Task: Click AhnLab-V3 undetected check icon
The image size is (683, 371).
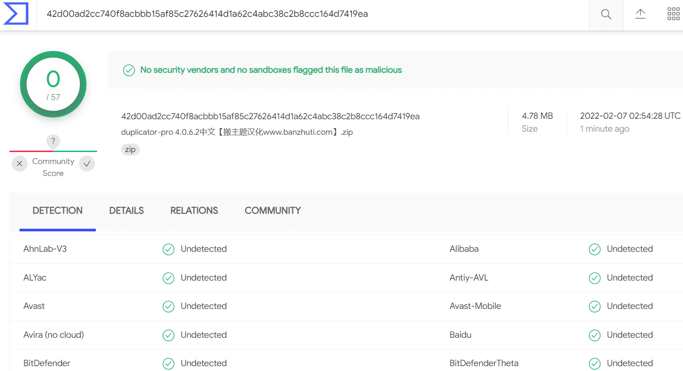Action: pos(169,250)
